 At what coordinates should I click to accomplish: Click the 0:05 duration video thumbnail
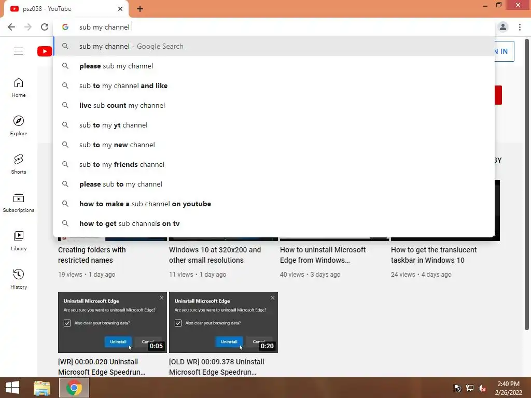coord(113,322)
